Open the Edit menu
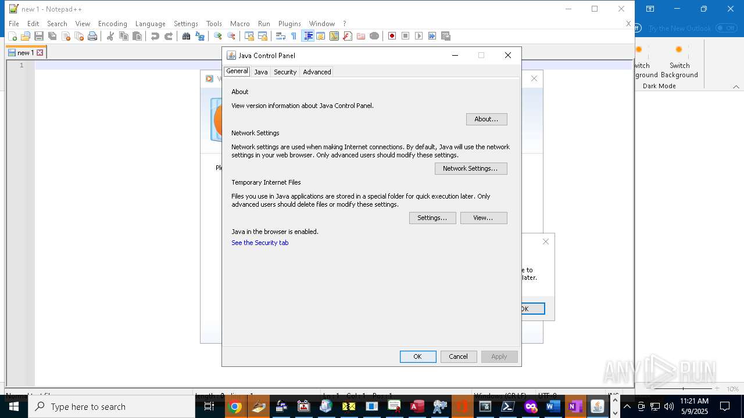744x418 pixels. (33, 24)
